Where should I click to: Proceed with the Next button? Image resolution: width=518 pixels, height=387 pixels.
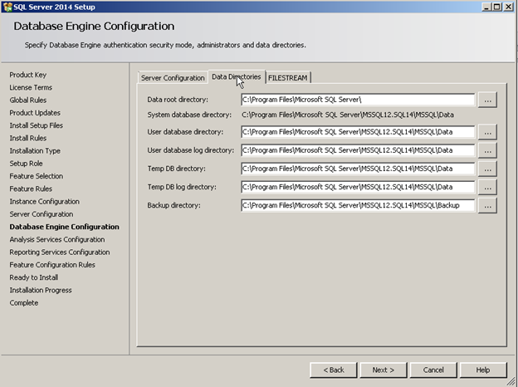click(x=384, y=370)
